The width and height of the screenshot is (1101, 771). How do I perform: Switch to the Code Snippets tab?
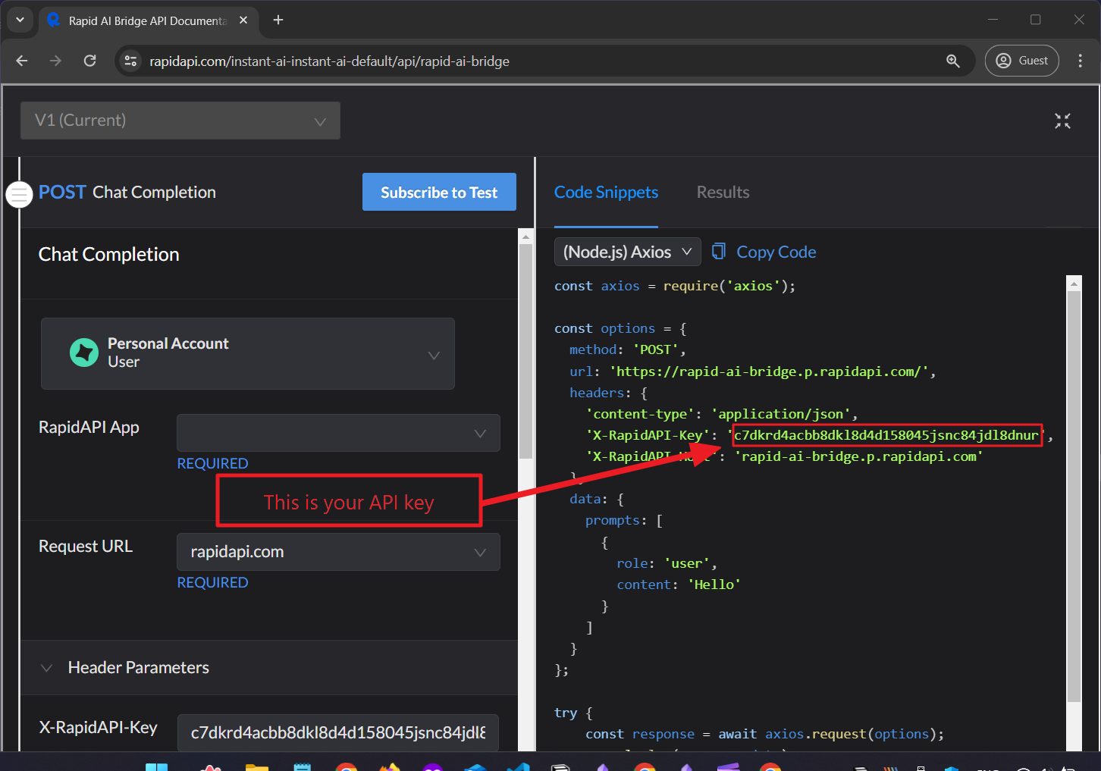[606, 193]
